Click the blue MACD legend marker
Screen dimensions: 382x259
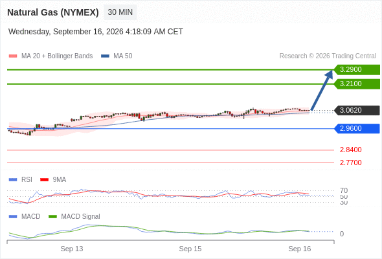13,216
